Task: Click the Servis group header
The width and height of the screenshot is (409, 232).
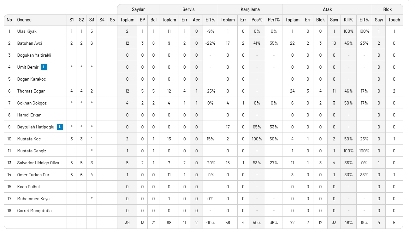Action: (188, 9)
